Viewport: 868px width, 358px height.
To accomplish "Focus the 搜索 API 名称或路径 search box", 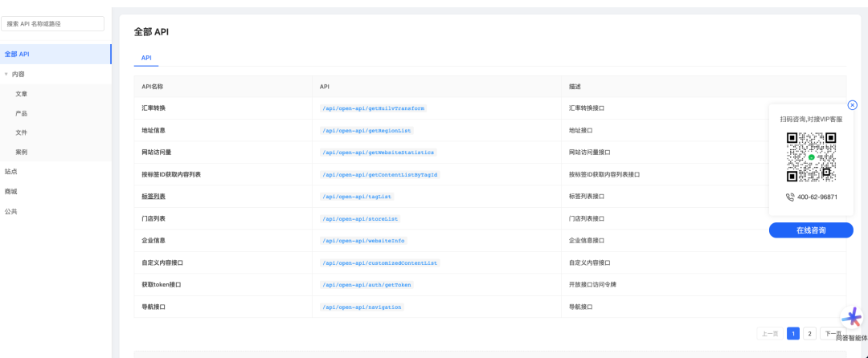I will click(x=53, y=24).
